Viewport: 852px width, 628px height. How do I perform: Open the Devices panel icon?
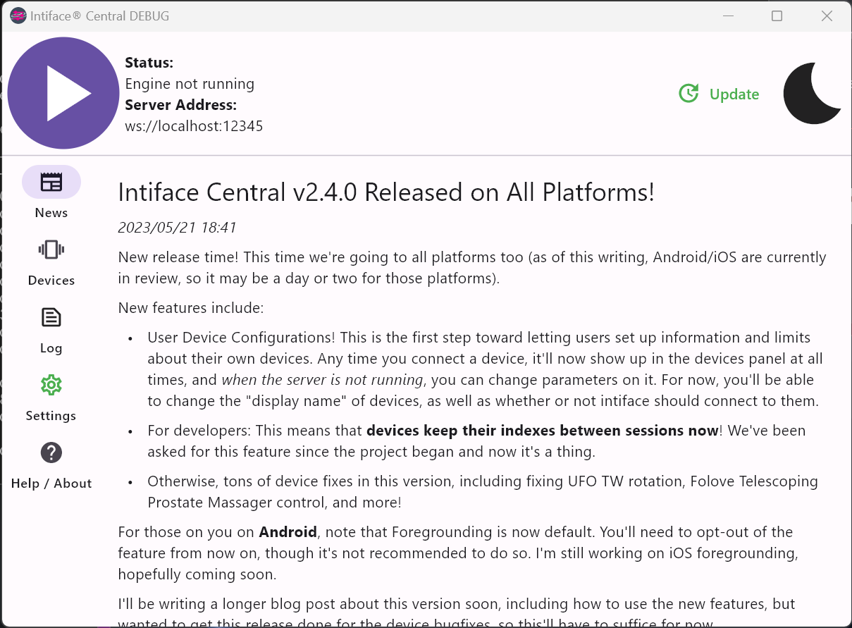(51, 249)
